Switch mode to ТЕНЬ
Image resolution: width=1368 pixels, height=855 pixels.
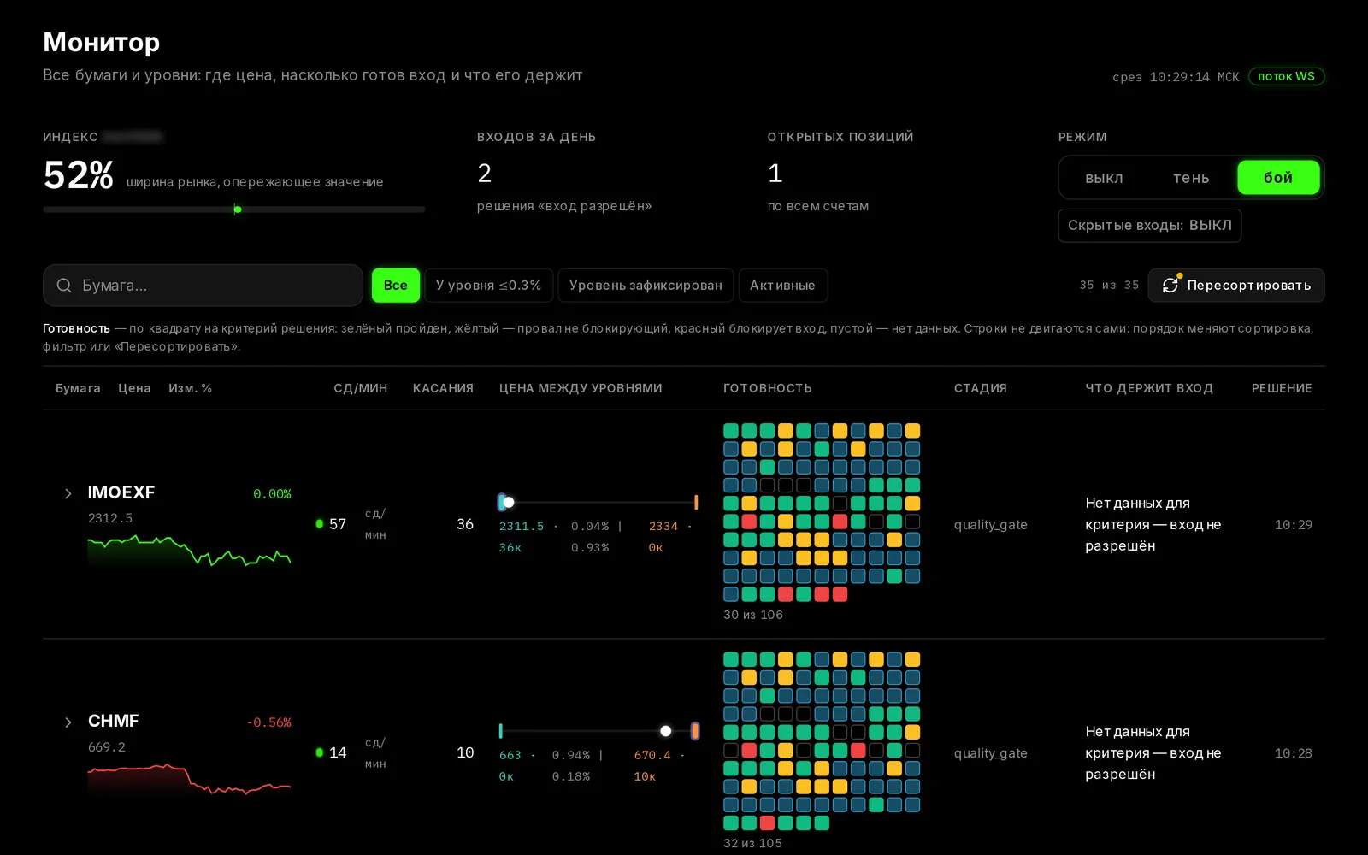point(1191,178)
